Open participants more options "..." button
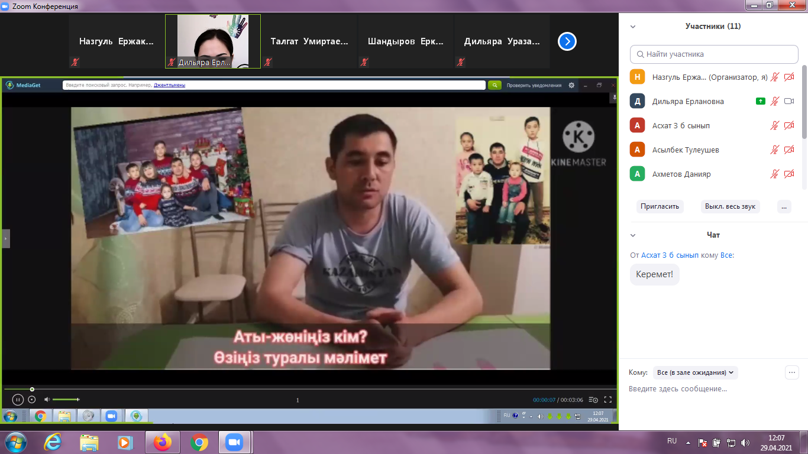The width and height of the screenshot is (808, 454). click(x=784, y=206)
